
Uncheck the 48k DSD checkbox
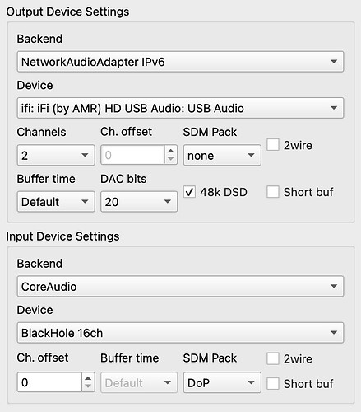pos(189,191)
